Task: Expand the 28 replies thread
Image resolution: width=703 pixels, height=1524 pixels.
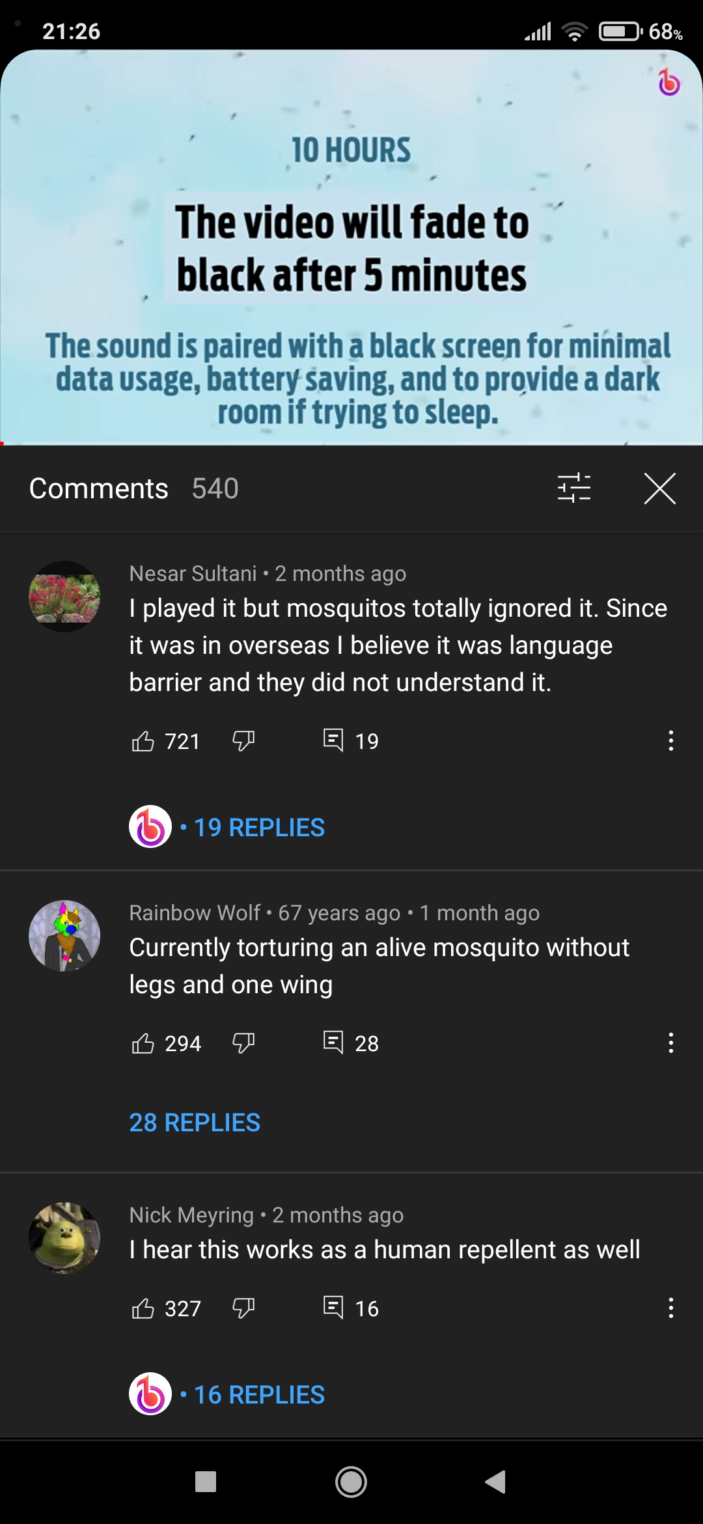Action: point(195,1123)
